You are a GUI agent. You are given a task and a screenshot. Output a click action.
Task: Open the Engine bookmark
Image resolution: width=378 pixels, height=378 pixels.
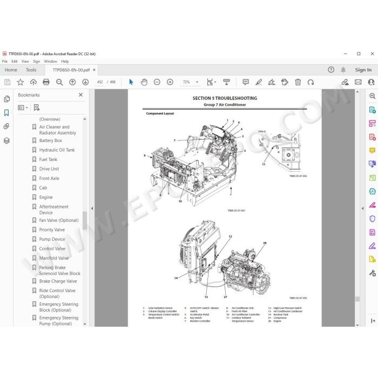(x=46, y=197)
